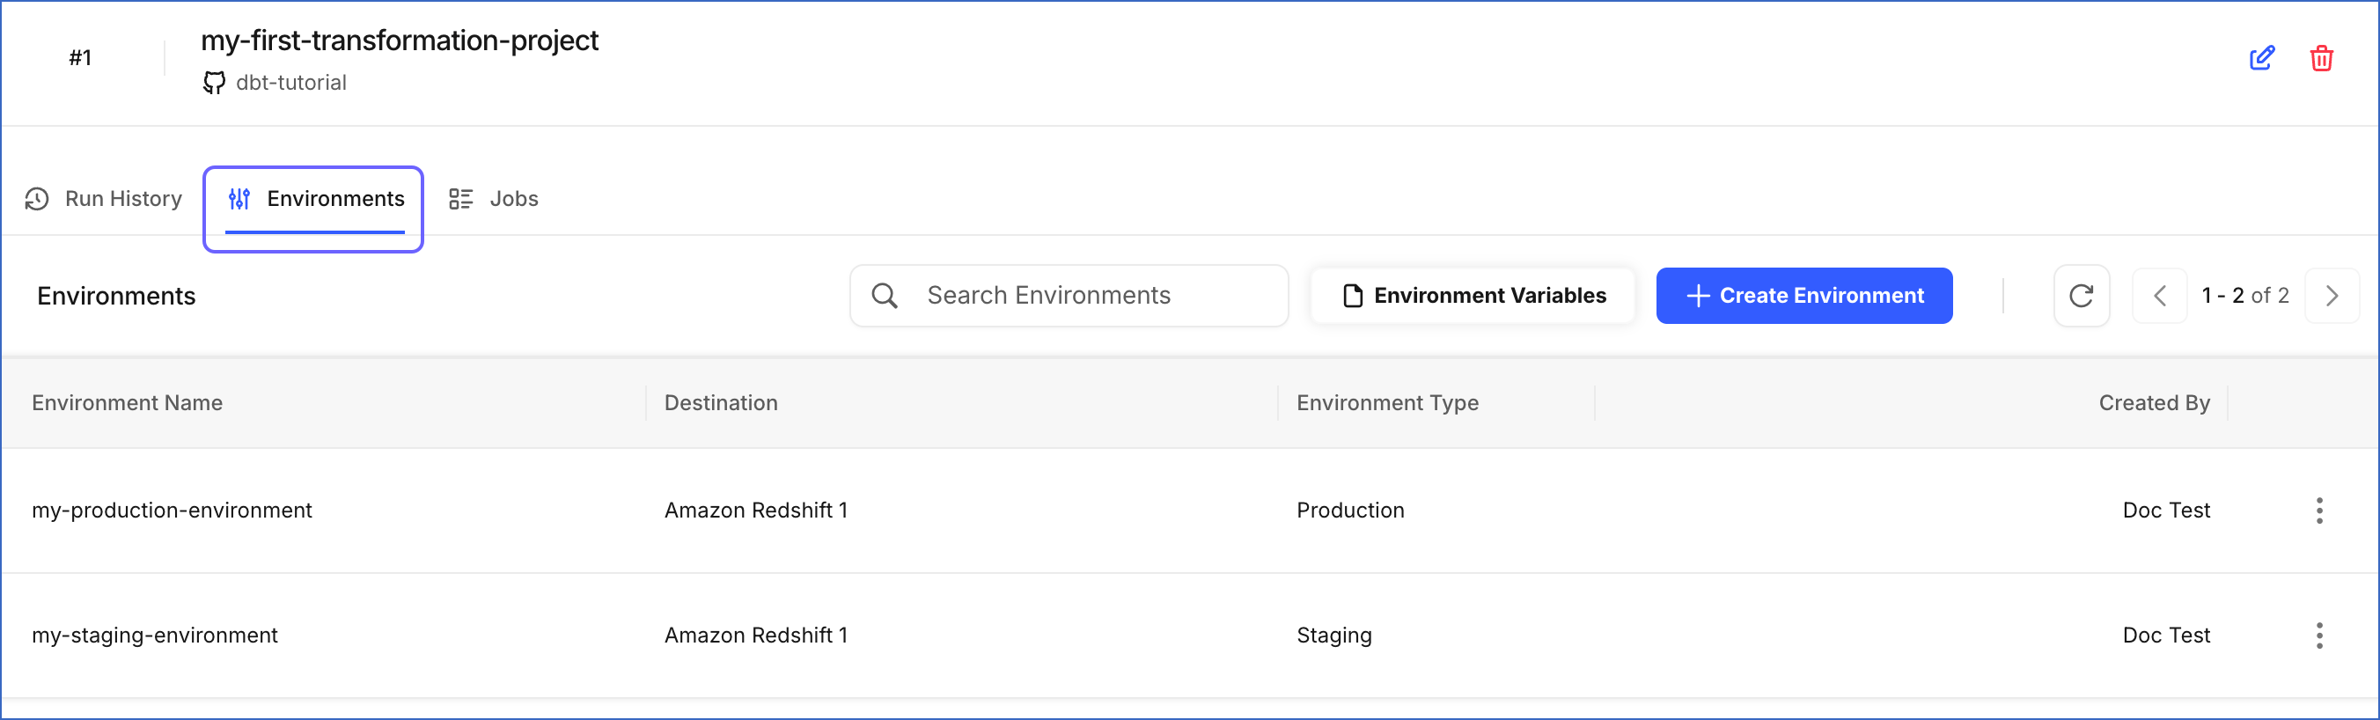Click Amazon Redshift 1 in production row
The width and height of the screenshot is (2380, 720).
tap(756, 511)
